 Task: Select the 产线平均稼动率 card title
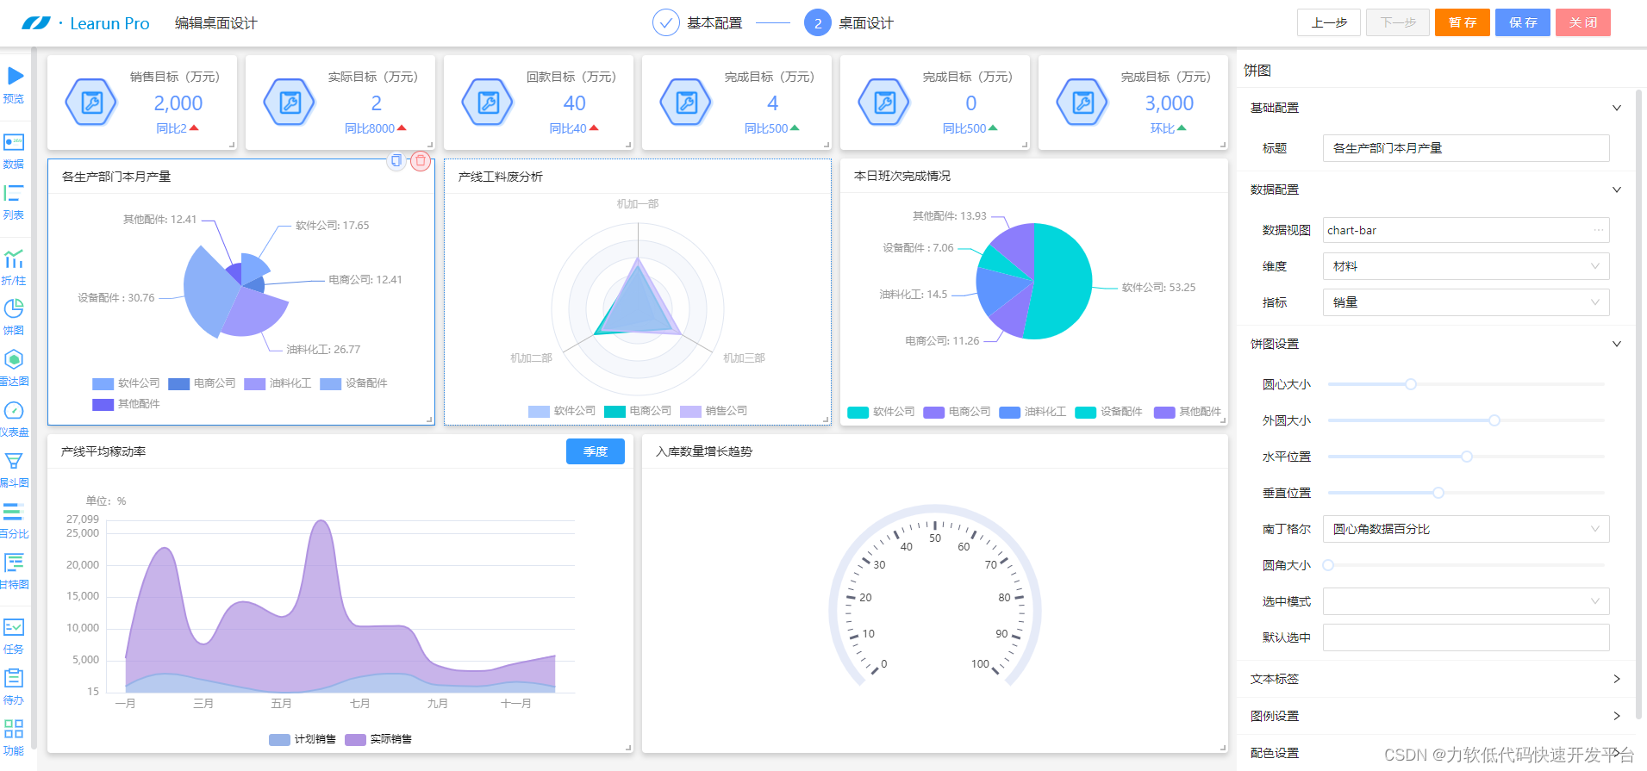coord(103,451)
